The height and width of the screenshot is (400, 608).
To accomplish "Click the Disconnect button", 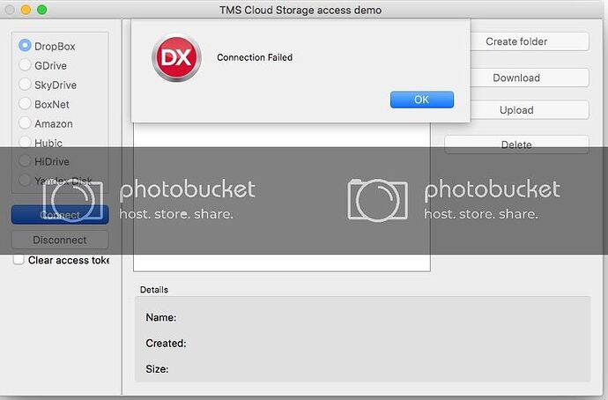I will pos(60,240).
